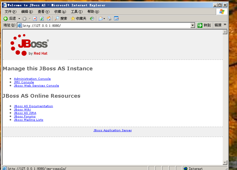The width and height of the screenshot is (237, 170).
Task: Open the Forward history dropdown arrow
Action: point(30,19)
